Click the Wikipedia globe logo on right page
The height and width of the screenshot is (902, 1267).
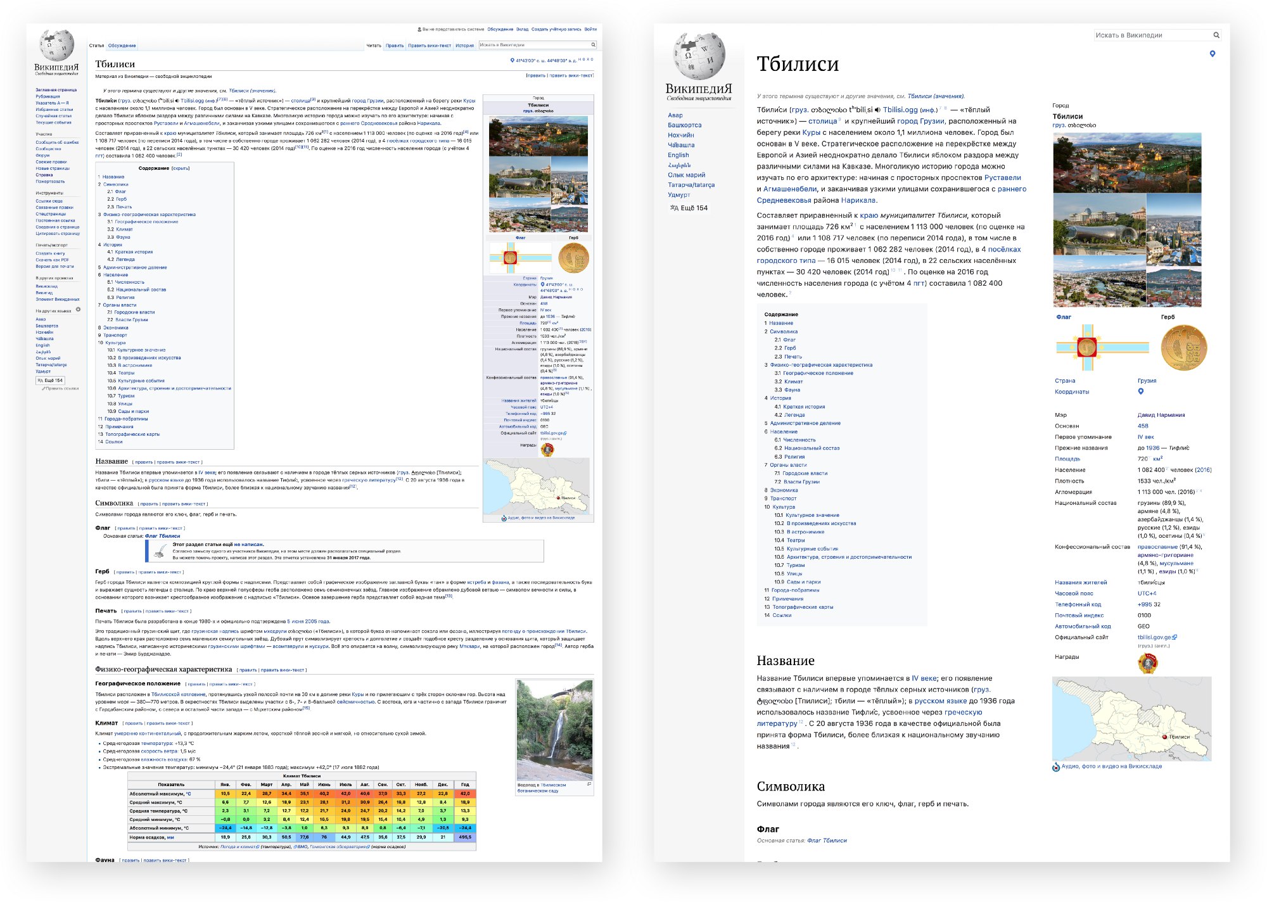[699, 56]
